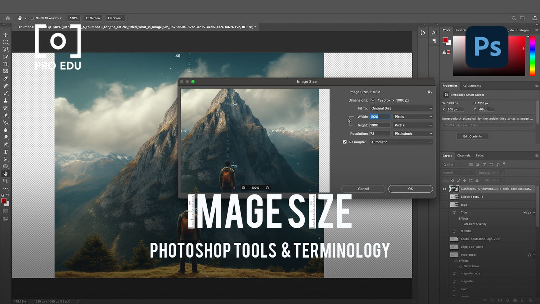540x304 pixels.
Task: Select the Brush tool
Action: point(5,93)
